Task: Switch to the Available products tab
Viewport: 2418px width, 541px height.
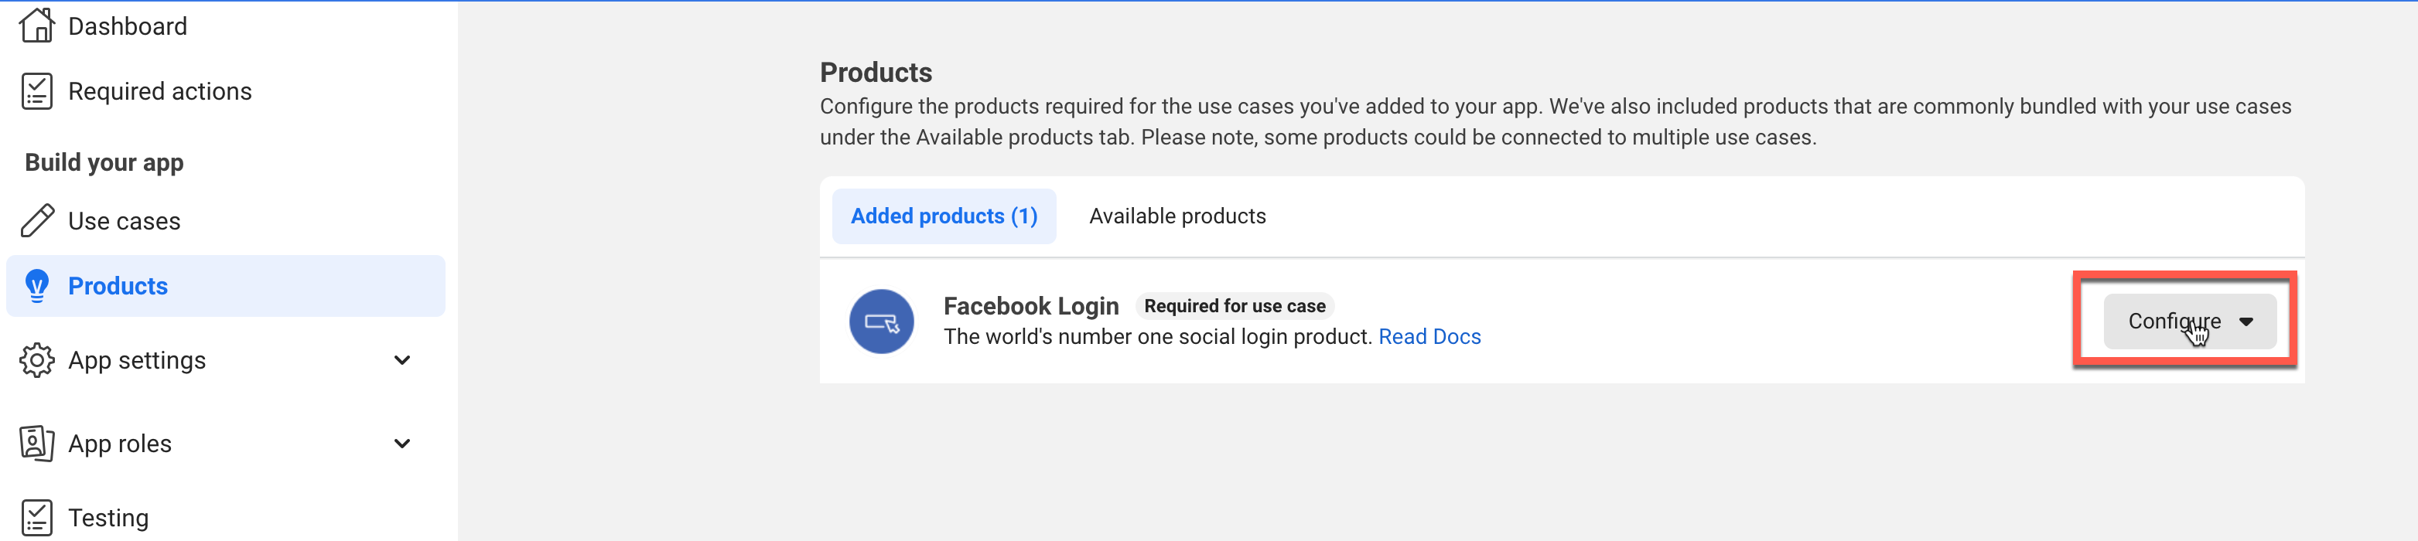Action: coord(1177,216)
